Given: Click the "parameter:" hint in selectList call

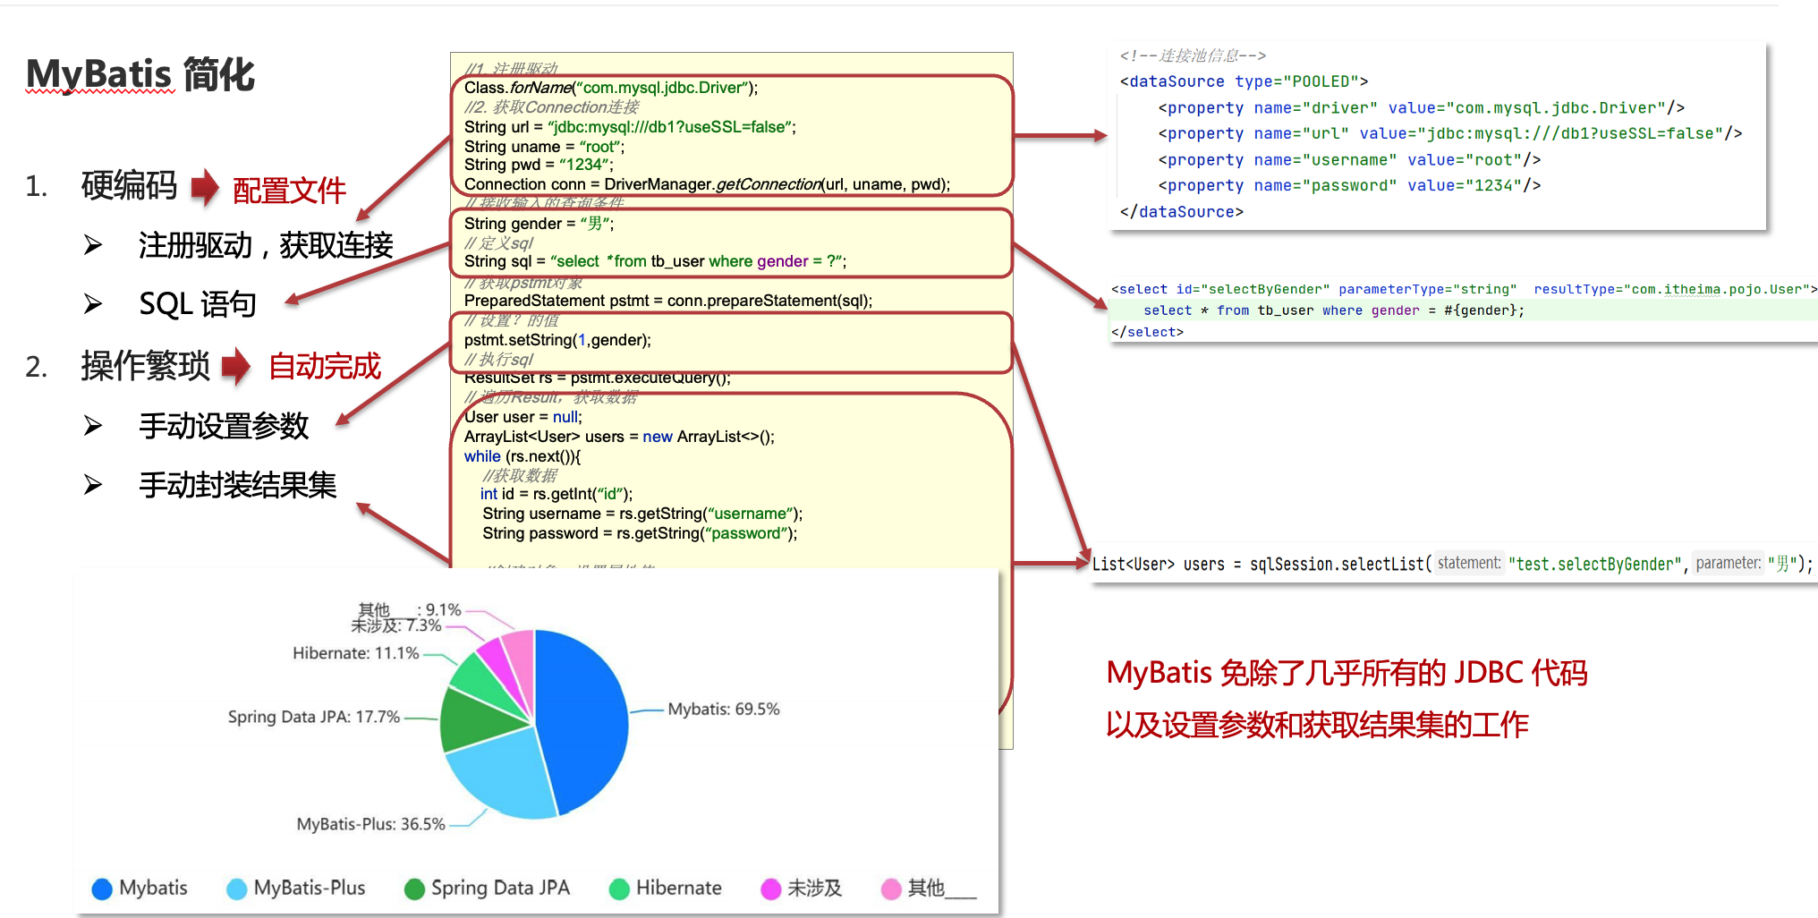Looking at the screenshot, I should [1729, 563].
